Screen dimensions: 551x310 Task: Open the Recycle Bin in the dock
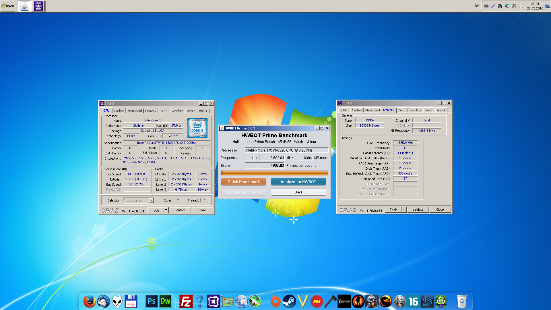pyautogui.click(x=462, y=302)
